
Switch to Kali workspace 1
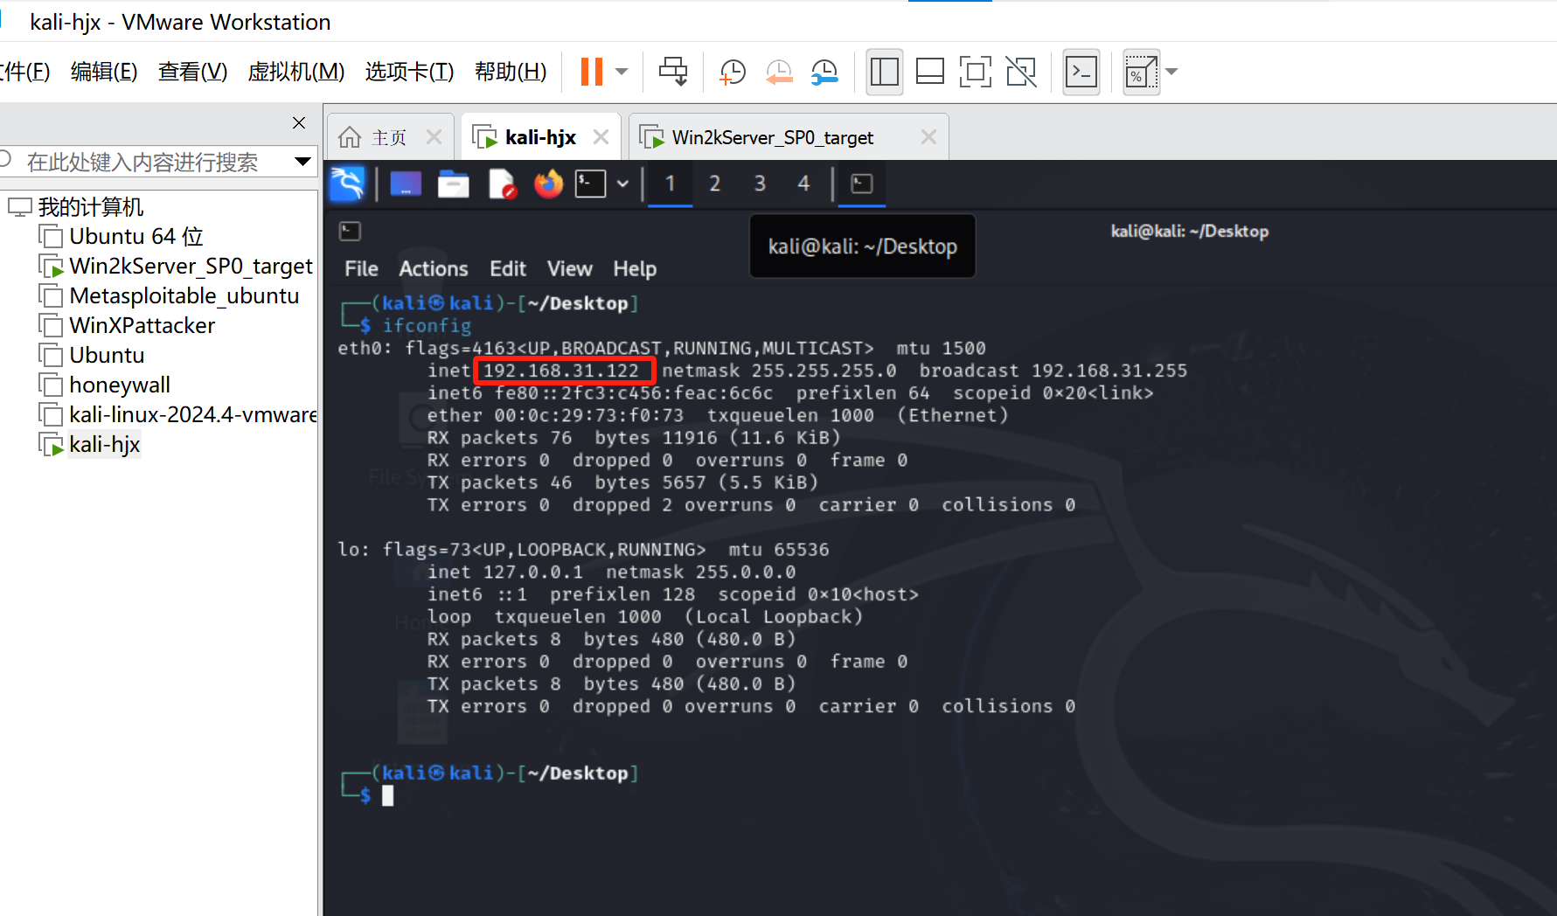click(x=670, y=184)
